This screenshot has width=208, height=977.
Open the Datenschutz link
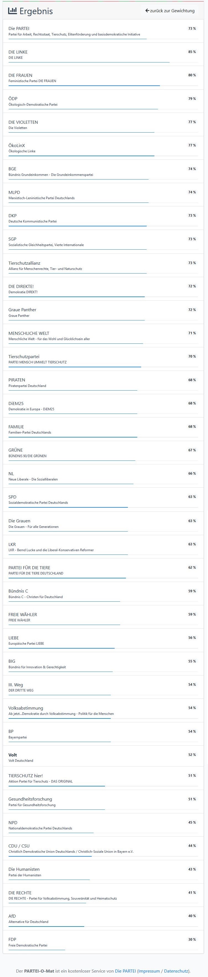click(x=176, y=971)
